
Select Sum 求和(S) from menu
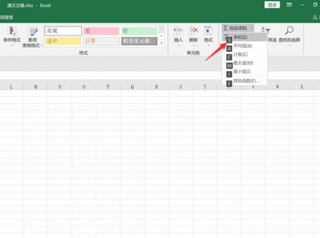click(245, 37)
